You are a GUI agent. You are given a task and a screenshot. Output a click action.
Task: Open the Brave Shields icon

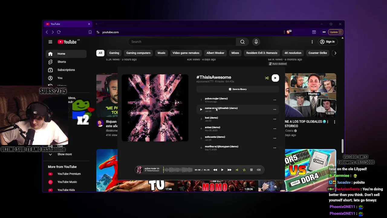[x=289, y=32]
